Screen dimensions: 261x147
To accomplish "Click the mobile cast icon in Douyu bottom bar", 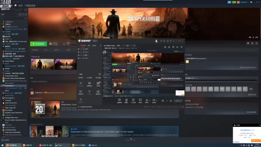I will pyautogui.click(x=133, y=101).
